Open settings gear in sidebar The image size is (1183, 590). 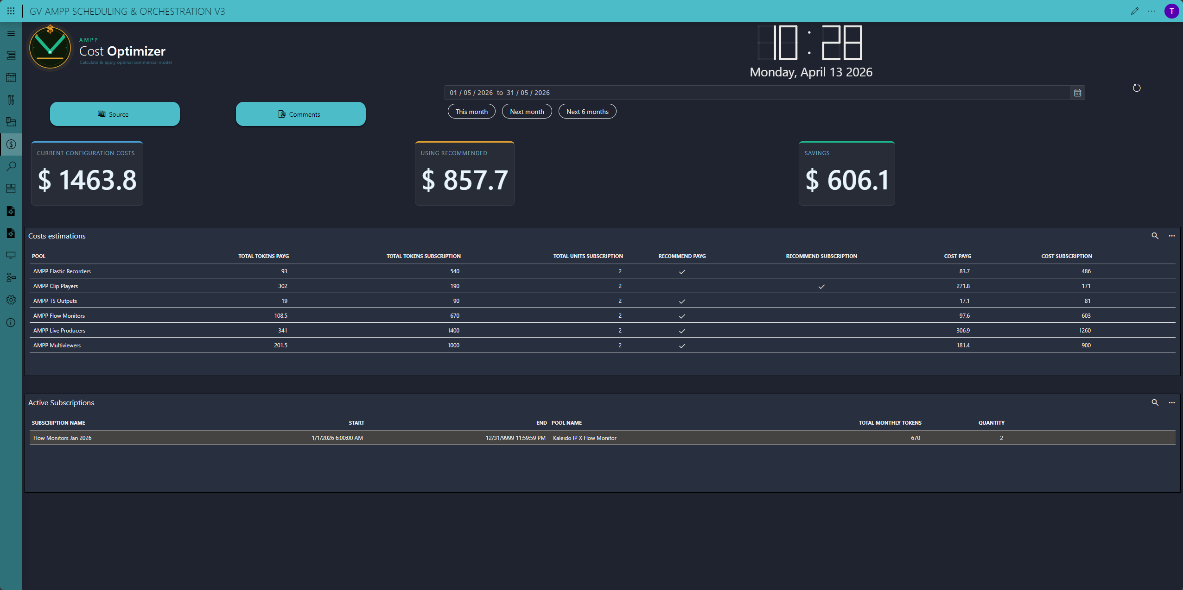(11, 300)
